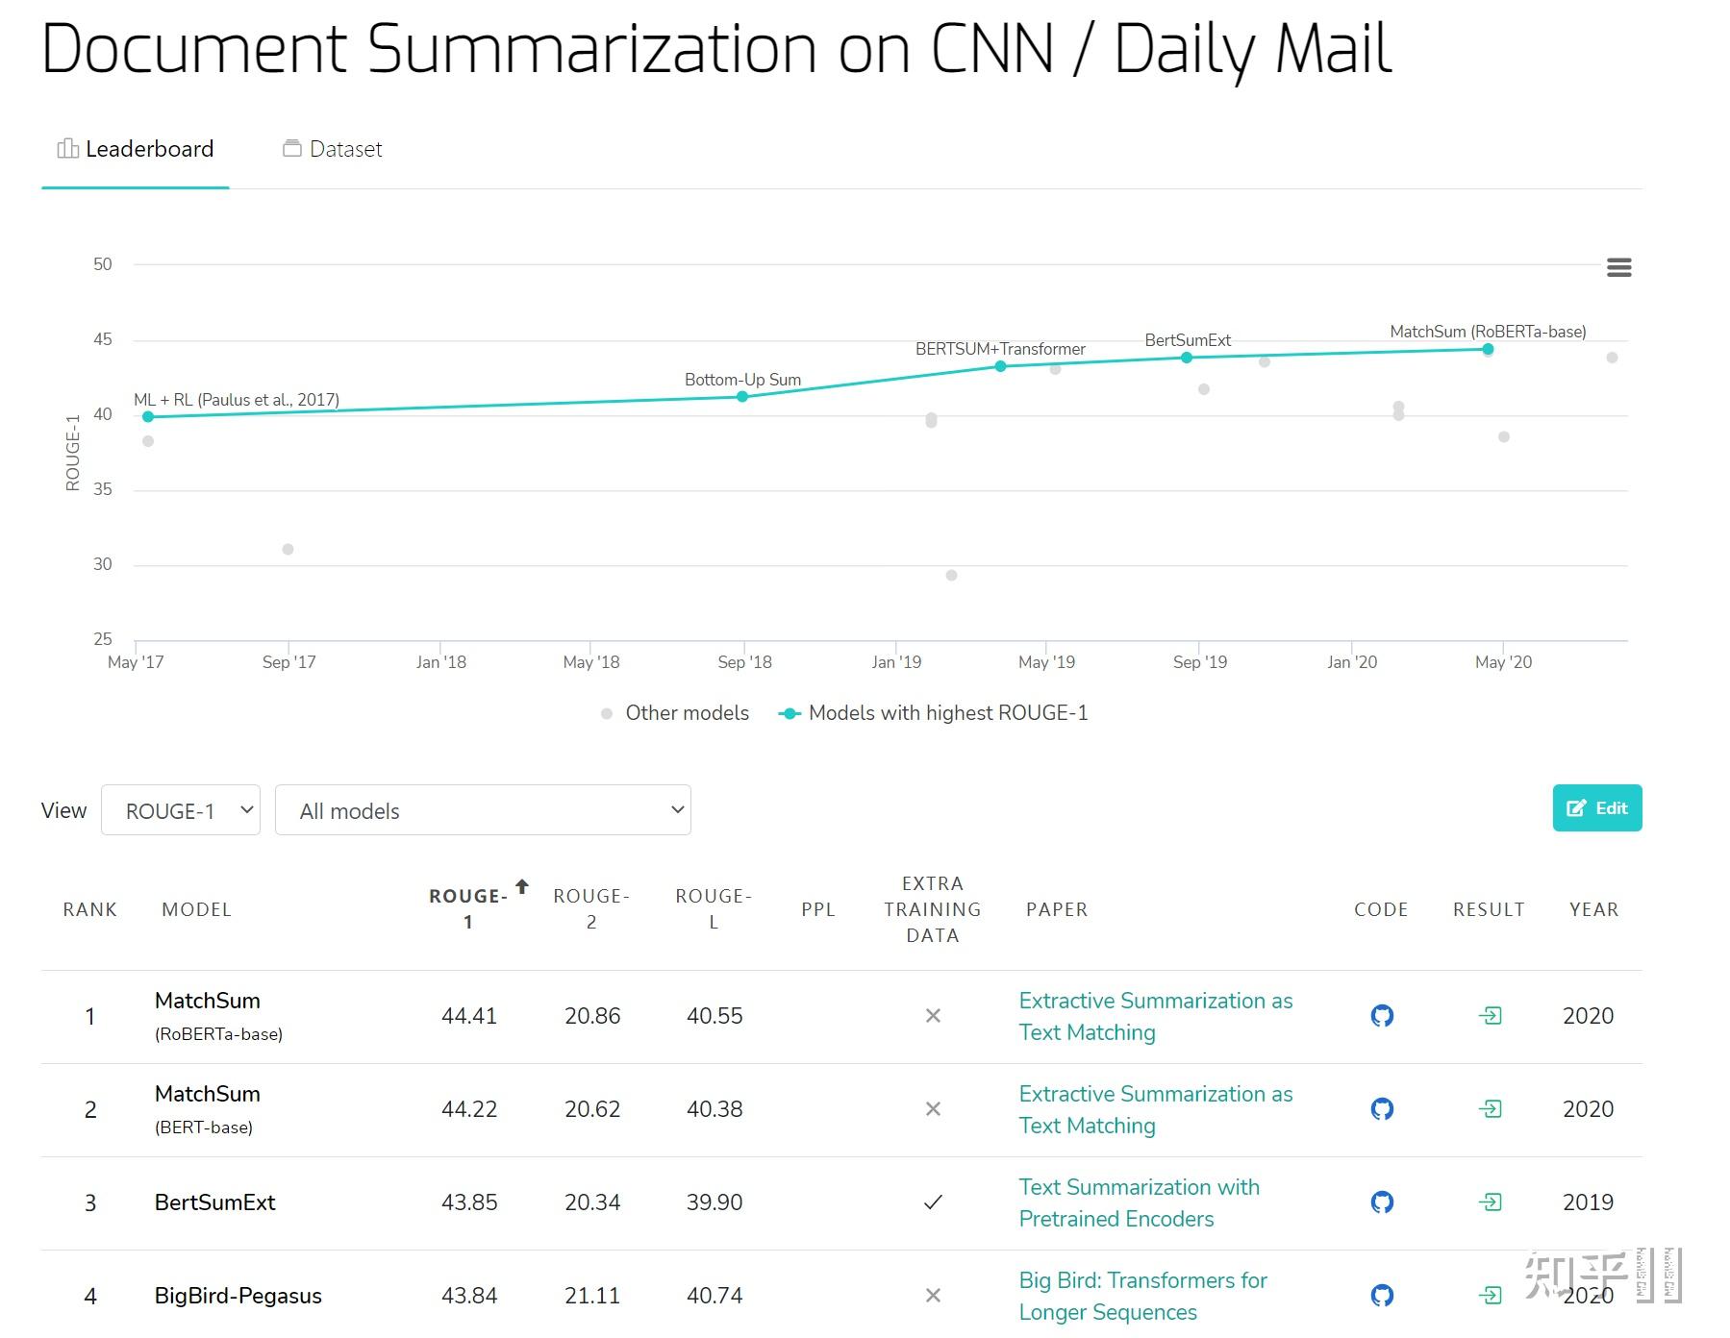Sort table by YEAR column header
This screenshot has height=1338, width=1730.
[x=1593, y=909]
